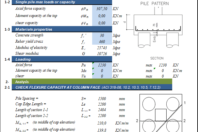This screenshot has height=132, width=198.
Task: Click the pile spacing value 1500
Action: (x=102, y=99)
